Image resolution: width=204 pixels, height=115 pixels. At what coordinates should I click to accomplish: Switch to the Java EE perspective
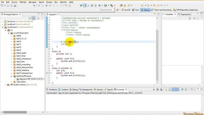tap(126, 10)
